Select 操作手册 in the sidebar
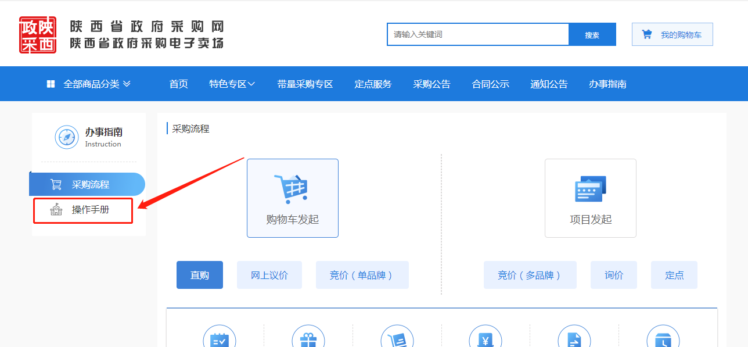 coord(83,210)
